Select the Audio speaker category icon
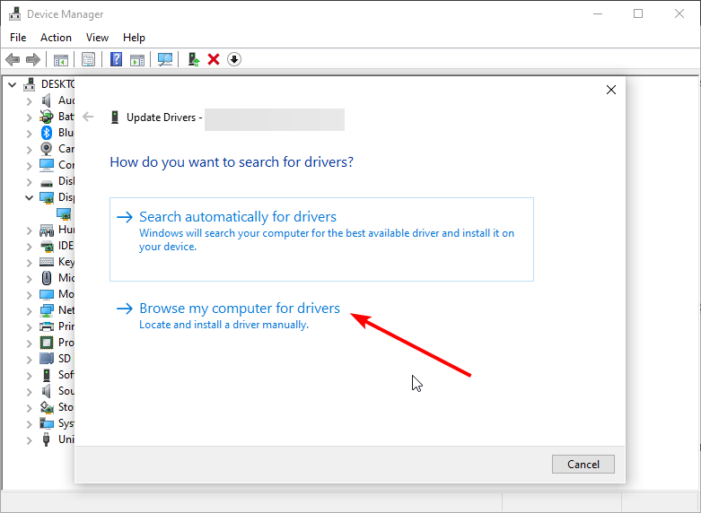Viewport: 701px width, 513px height. pyautogui.click(x=47, y=100)
